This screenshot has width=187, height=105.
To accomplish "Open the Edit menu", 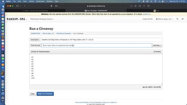I will [19, 1].
